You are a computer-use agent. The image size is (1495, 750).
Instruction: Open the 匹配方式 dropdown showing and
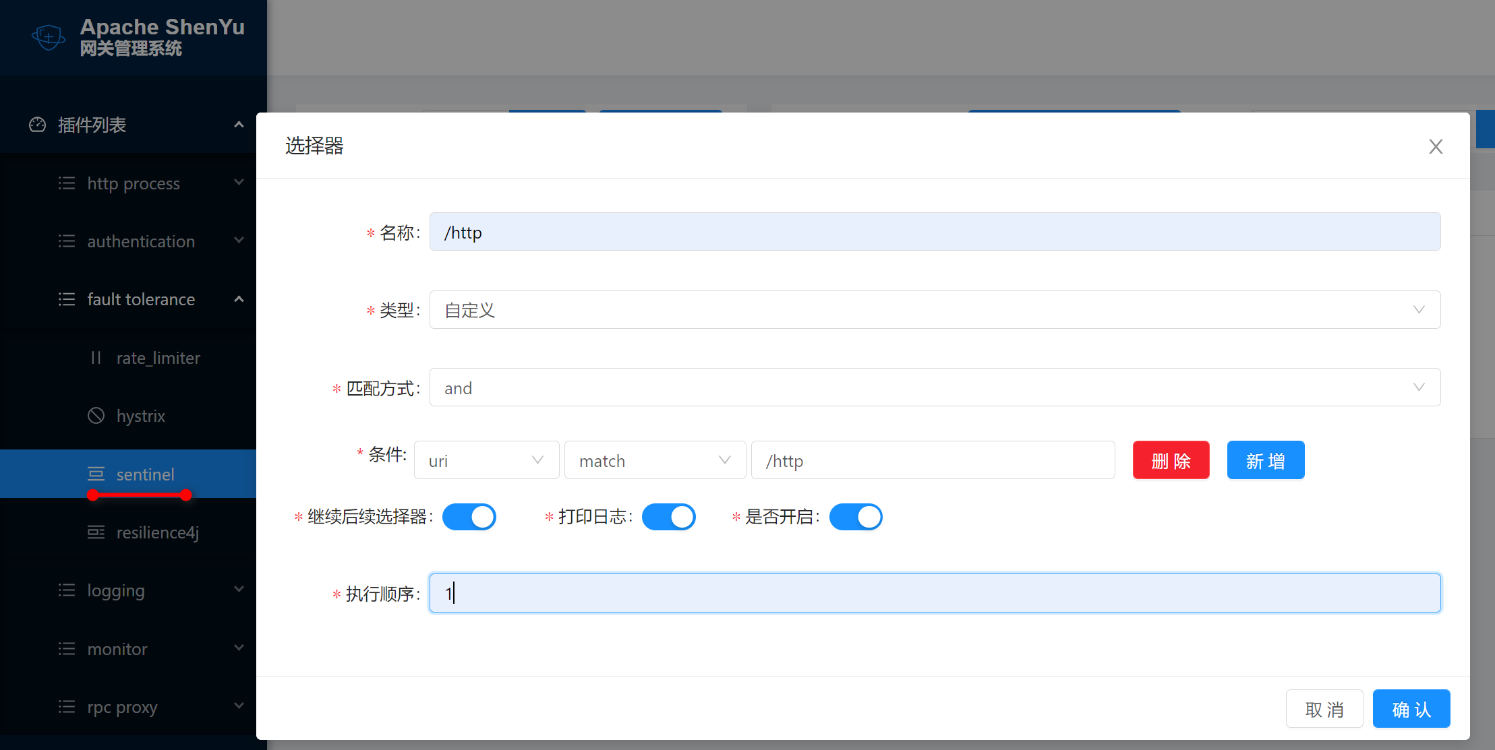pyautogui.click(x=934, y=387)
